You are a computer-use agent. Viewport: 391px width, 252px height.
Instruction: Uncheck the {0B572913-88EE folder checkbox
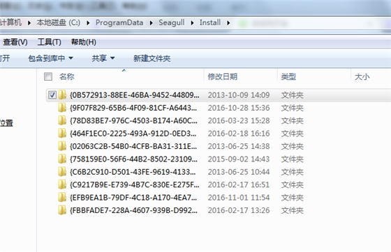point(52,95)
